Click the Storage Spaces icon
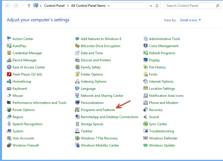This screenshot has width=223, height=161. pyautogui.click(x=77, y=124)
